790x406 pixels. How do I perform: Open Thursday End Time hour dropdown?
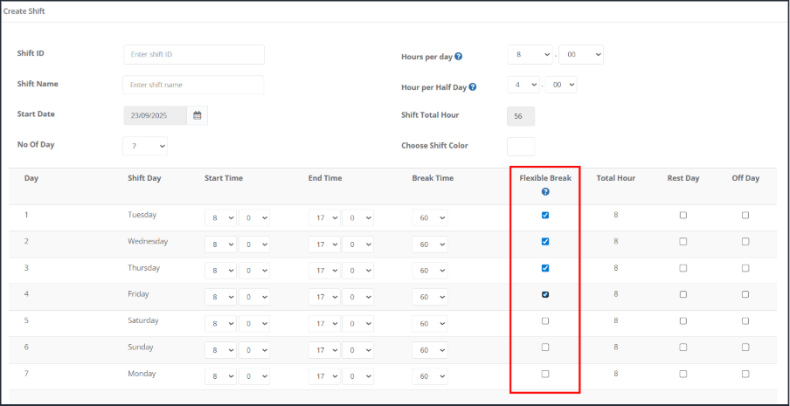coord(323,271)
